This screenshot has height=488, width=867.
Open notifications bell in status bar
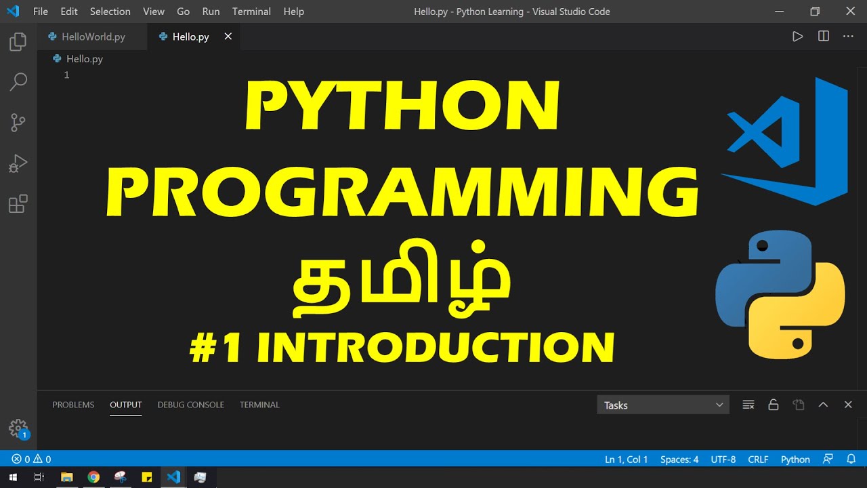pyautogui.click(x=851, y=459)
